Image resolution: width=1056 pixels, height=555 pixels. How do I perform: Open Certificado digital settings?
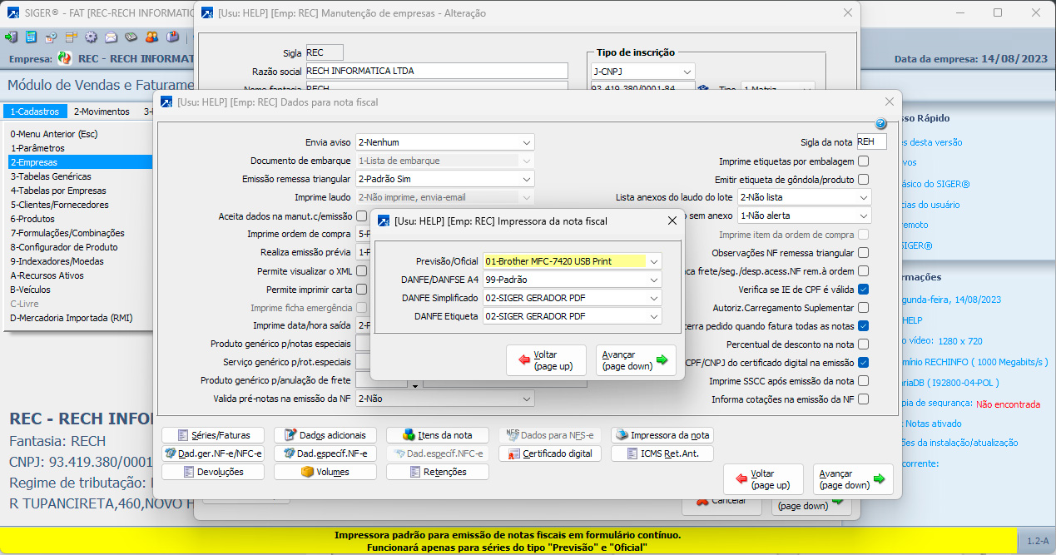point(551,453)
